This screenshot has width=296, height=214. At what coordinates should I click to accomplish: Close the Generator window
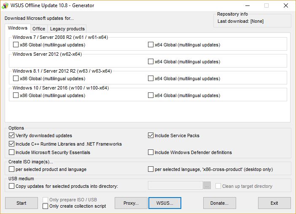tap(286, 5)
